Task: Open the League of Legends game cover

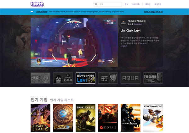Action: 40,118
